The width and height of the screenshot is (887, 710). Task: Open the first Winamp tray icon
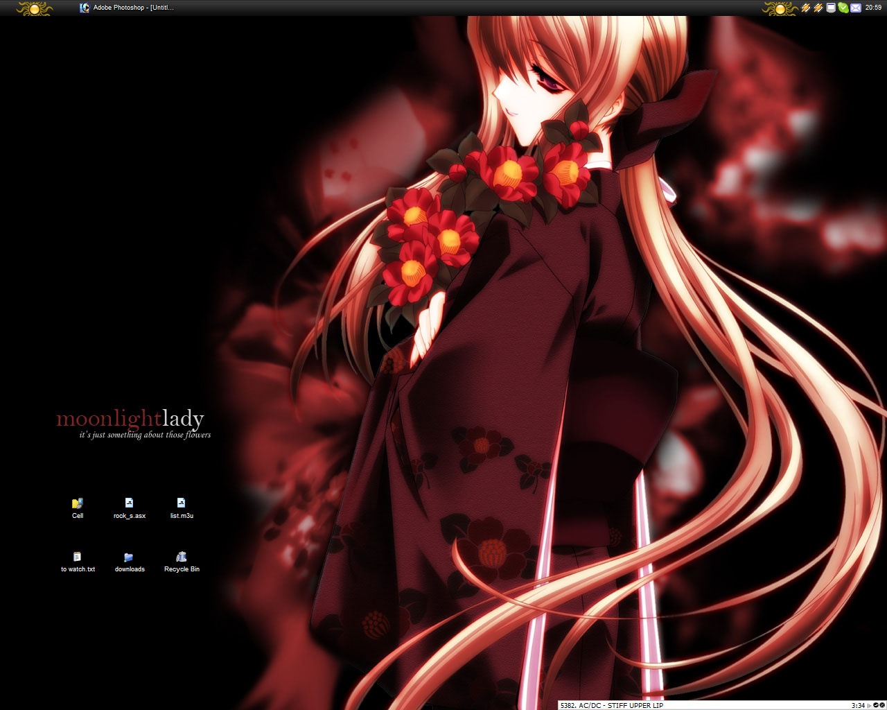tap(806, 8)
